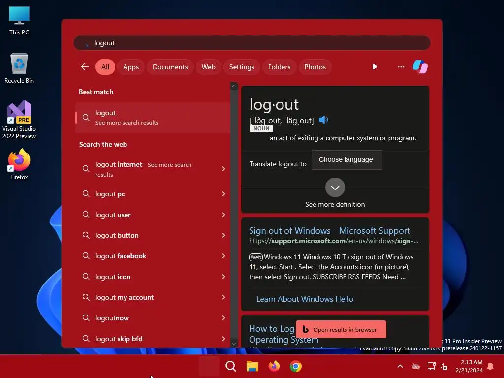
Task: Expand arrow for 'logoutnow' suggestion
Action: [223, 318]
